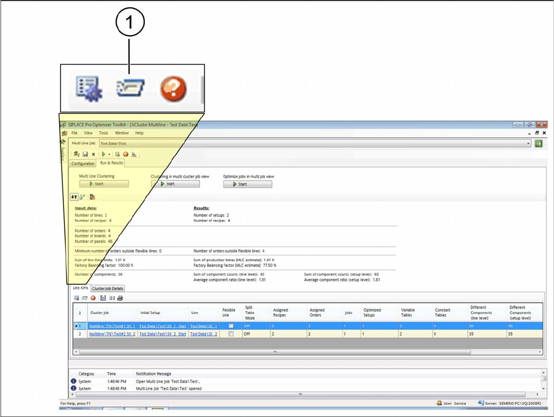
Task: Click the notification panel horizontal scrollbar
Action: [x=300, y=394]
